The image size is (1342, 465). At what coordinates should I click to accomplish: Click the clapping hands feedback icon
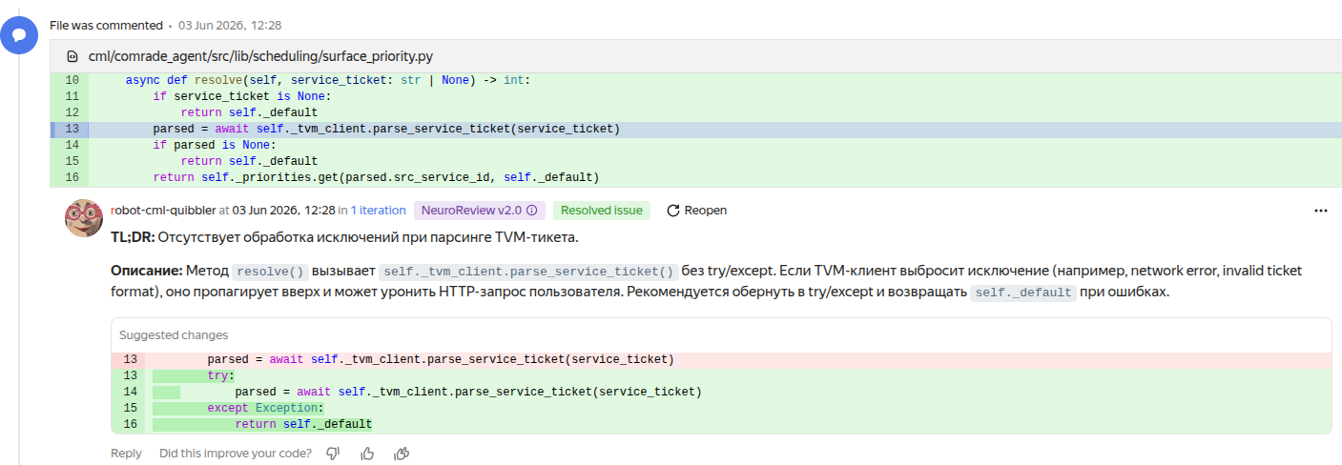[x=402, y=454]
